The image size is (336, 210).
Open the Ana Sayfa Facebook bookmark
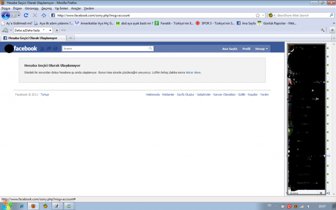246,23
